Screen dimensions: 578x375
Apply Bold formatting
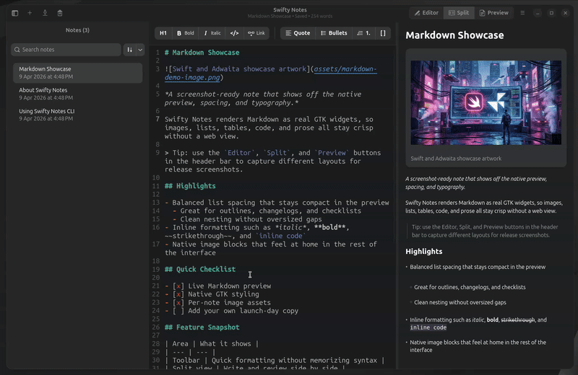pyautogui.click(x=185, y=33)
